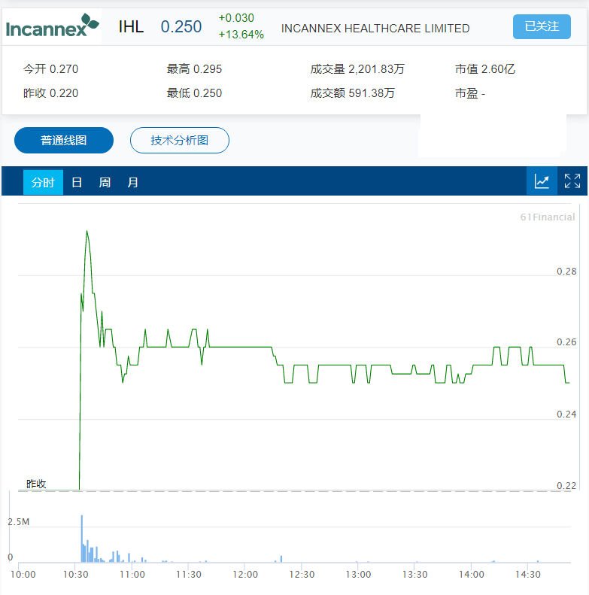Image resolution: width=589 pixels, height=595 pixels.
Task: Click the 0.26 price axis label
Action: click(566, 342)
